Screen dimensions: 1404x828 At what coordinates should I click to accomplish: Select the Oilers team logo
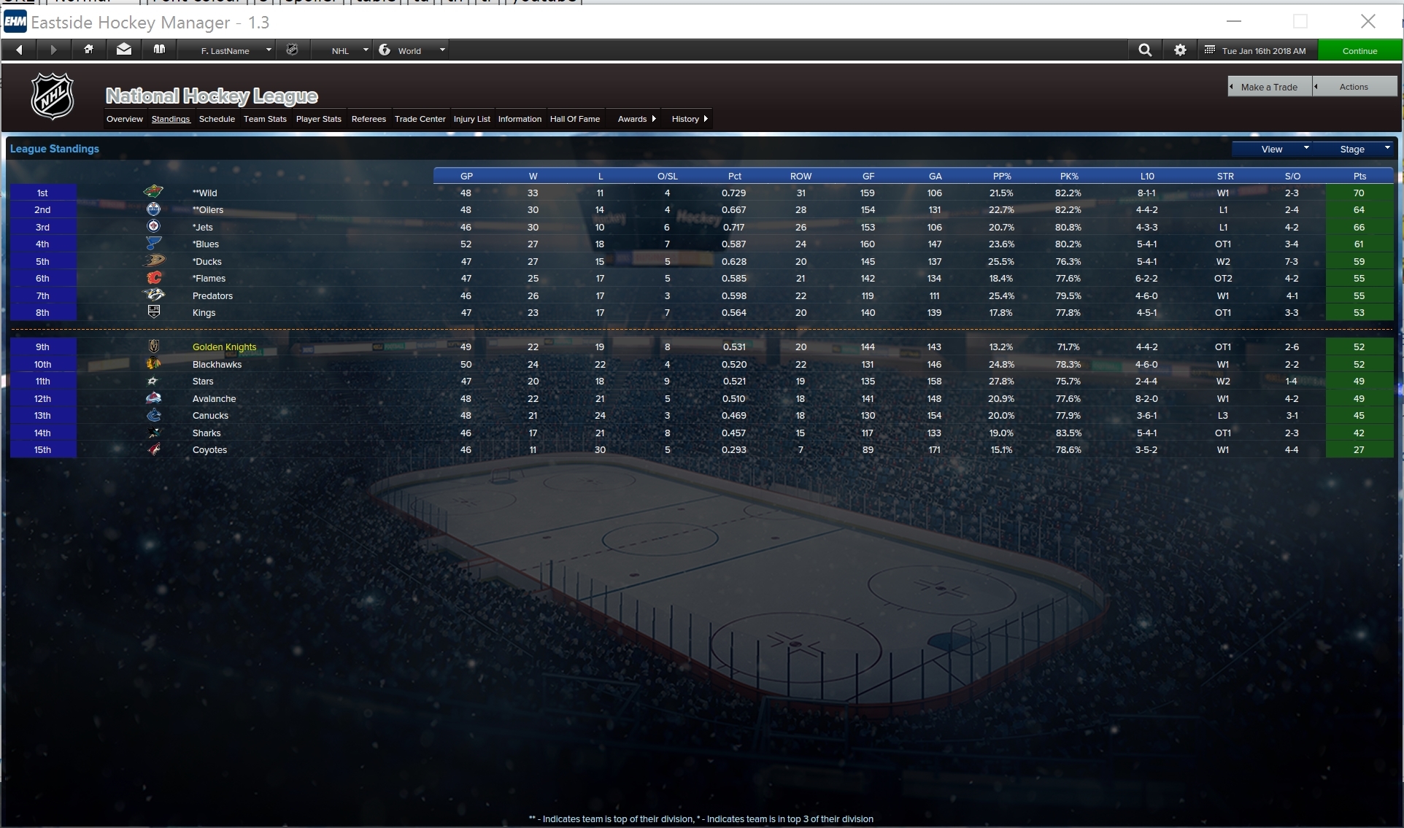[153, 209]
